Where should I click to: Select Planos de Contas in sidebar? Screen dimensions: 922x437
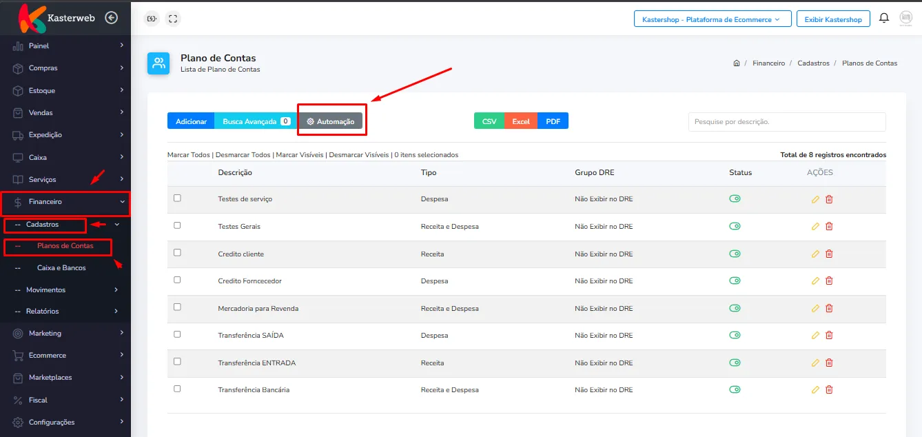pyautogui.click(x=65, y=246)
